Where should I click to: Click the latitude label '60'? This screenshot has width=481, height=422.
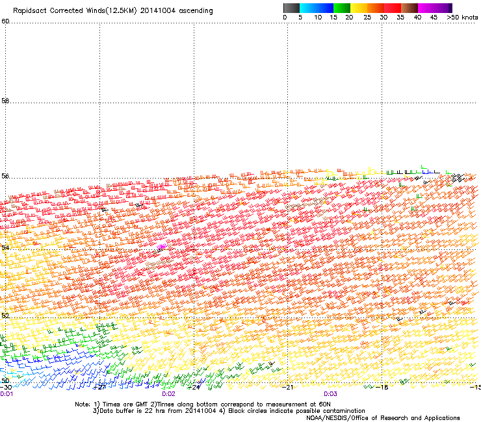[x=5, y=21]
